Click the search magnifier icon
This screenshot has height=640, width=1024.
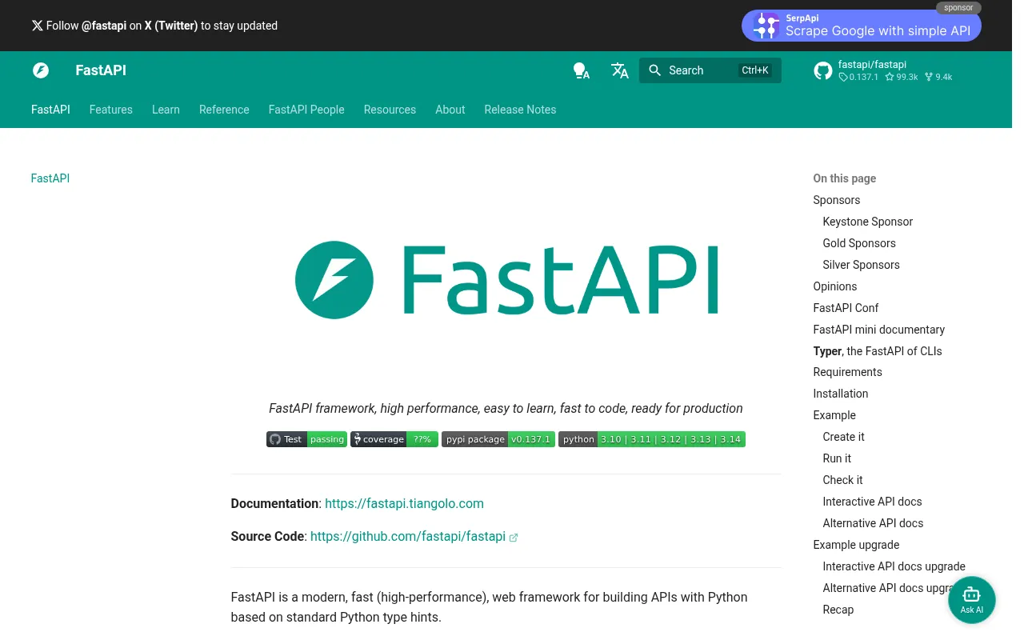click(655, 70)
